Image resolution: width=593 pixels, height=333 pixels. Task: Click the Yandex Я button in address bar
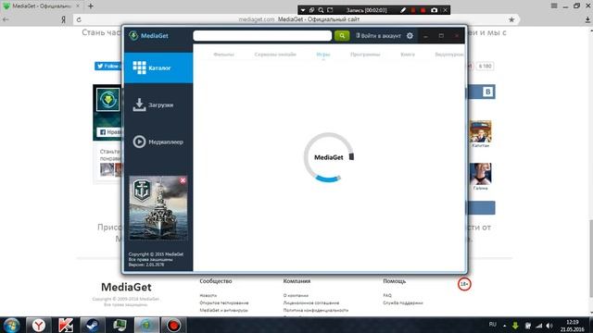(64, 19)
